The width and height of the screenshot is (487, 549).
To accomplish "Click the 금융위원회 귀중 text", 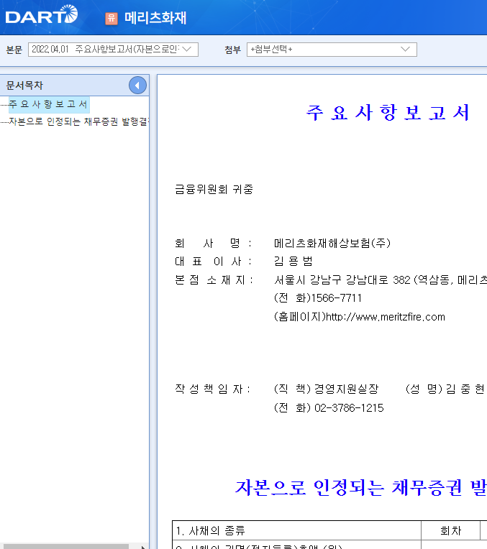I will pos(214,190).
